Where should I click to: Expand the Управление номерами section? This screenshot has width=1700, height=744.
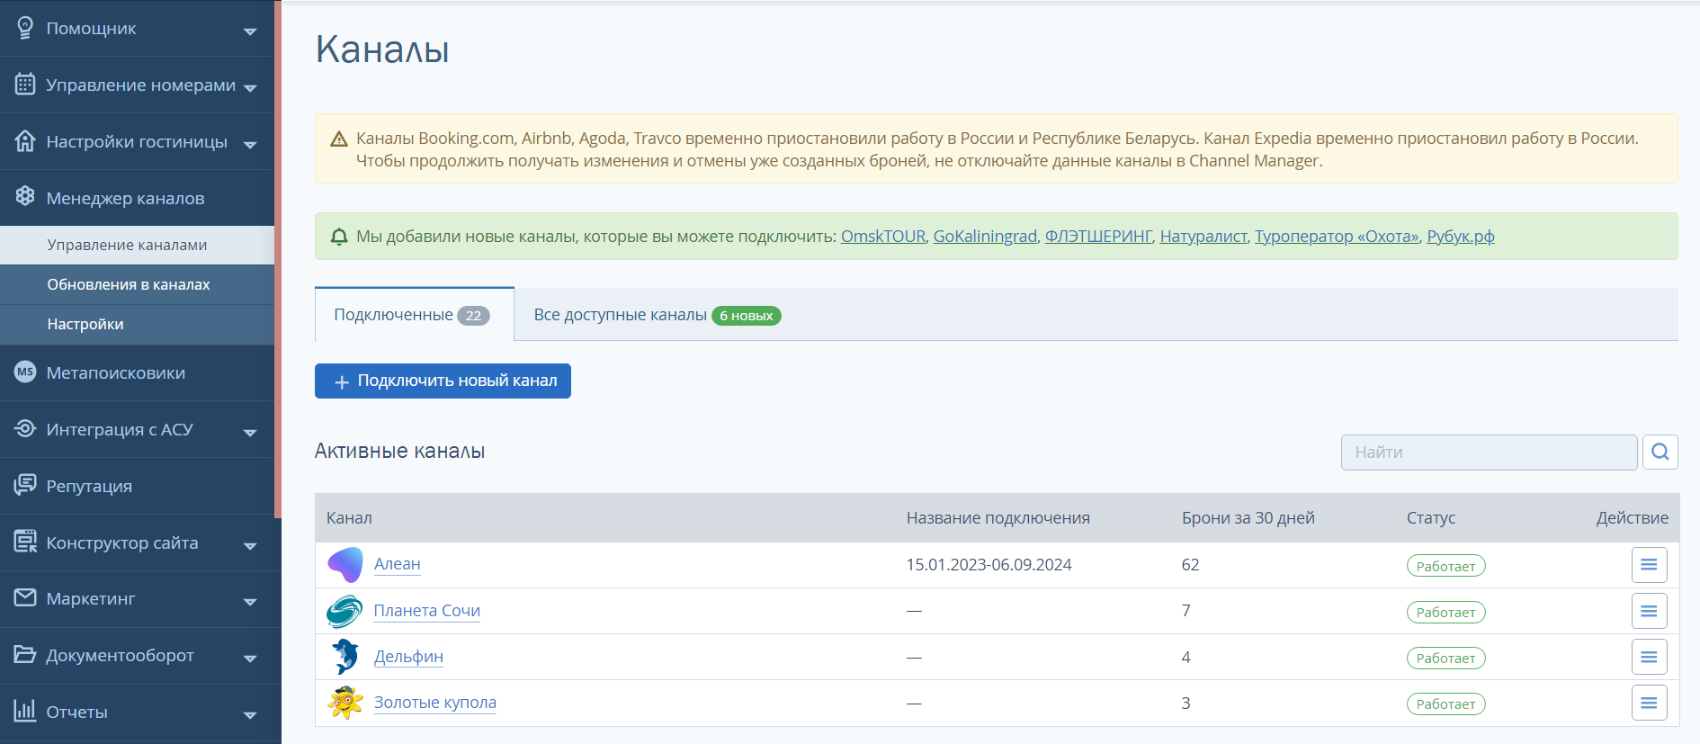point(250,87)
